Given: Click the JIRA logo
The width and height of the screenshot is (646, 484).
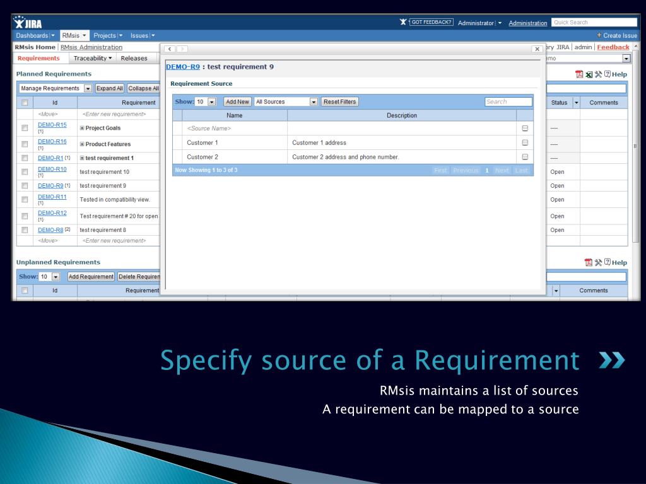Looking at the screenshot, I should click(27, 22).
